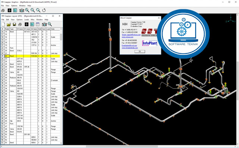This screenshot has width=239, height=148.
Task: Select the 4876.8 DX value
Action: click(x=20, y=62)
